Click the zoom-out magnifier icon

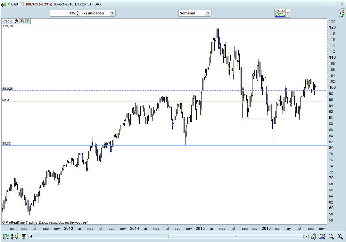click(331, 237)
